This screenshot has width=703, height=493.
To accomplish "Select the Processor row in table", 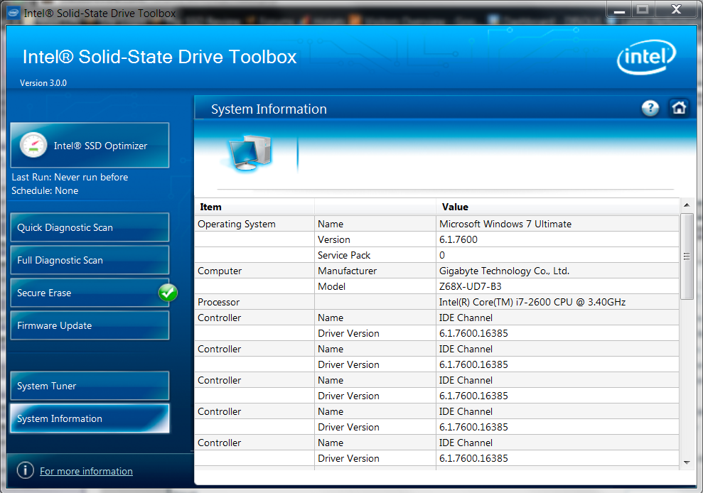I will 436,302.
